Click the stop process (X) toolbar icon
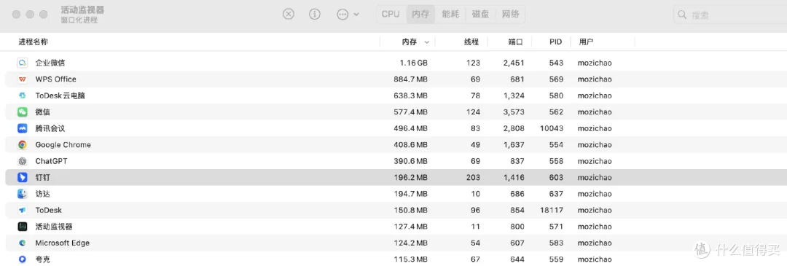This screenshot has height=266, width=787. [x=288, y=14]
